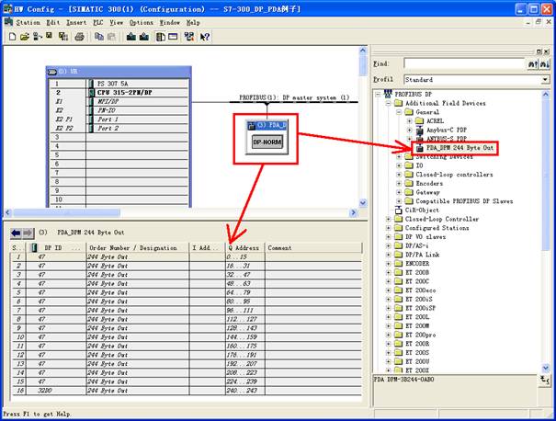Select rack slot 2 CPU 315-2PN/DP
The height and width of the screenshot is (421, 556).
(119, 93)
